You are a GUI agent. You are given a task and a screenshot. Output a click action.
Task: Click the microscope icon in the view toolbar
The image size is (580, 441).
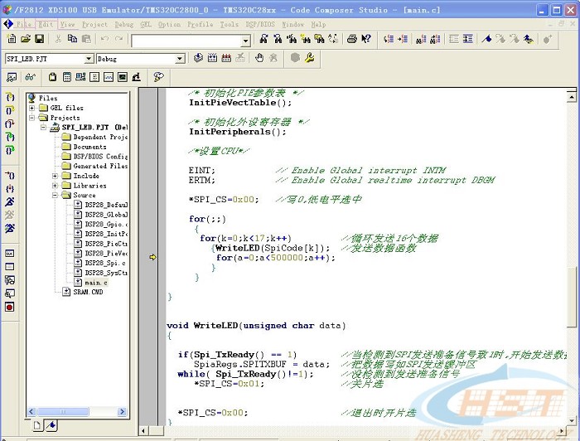point(137,77)
